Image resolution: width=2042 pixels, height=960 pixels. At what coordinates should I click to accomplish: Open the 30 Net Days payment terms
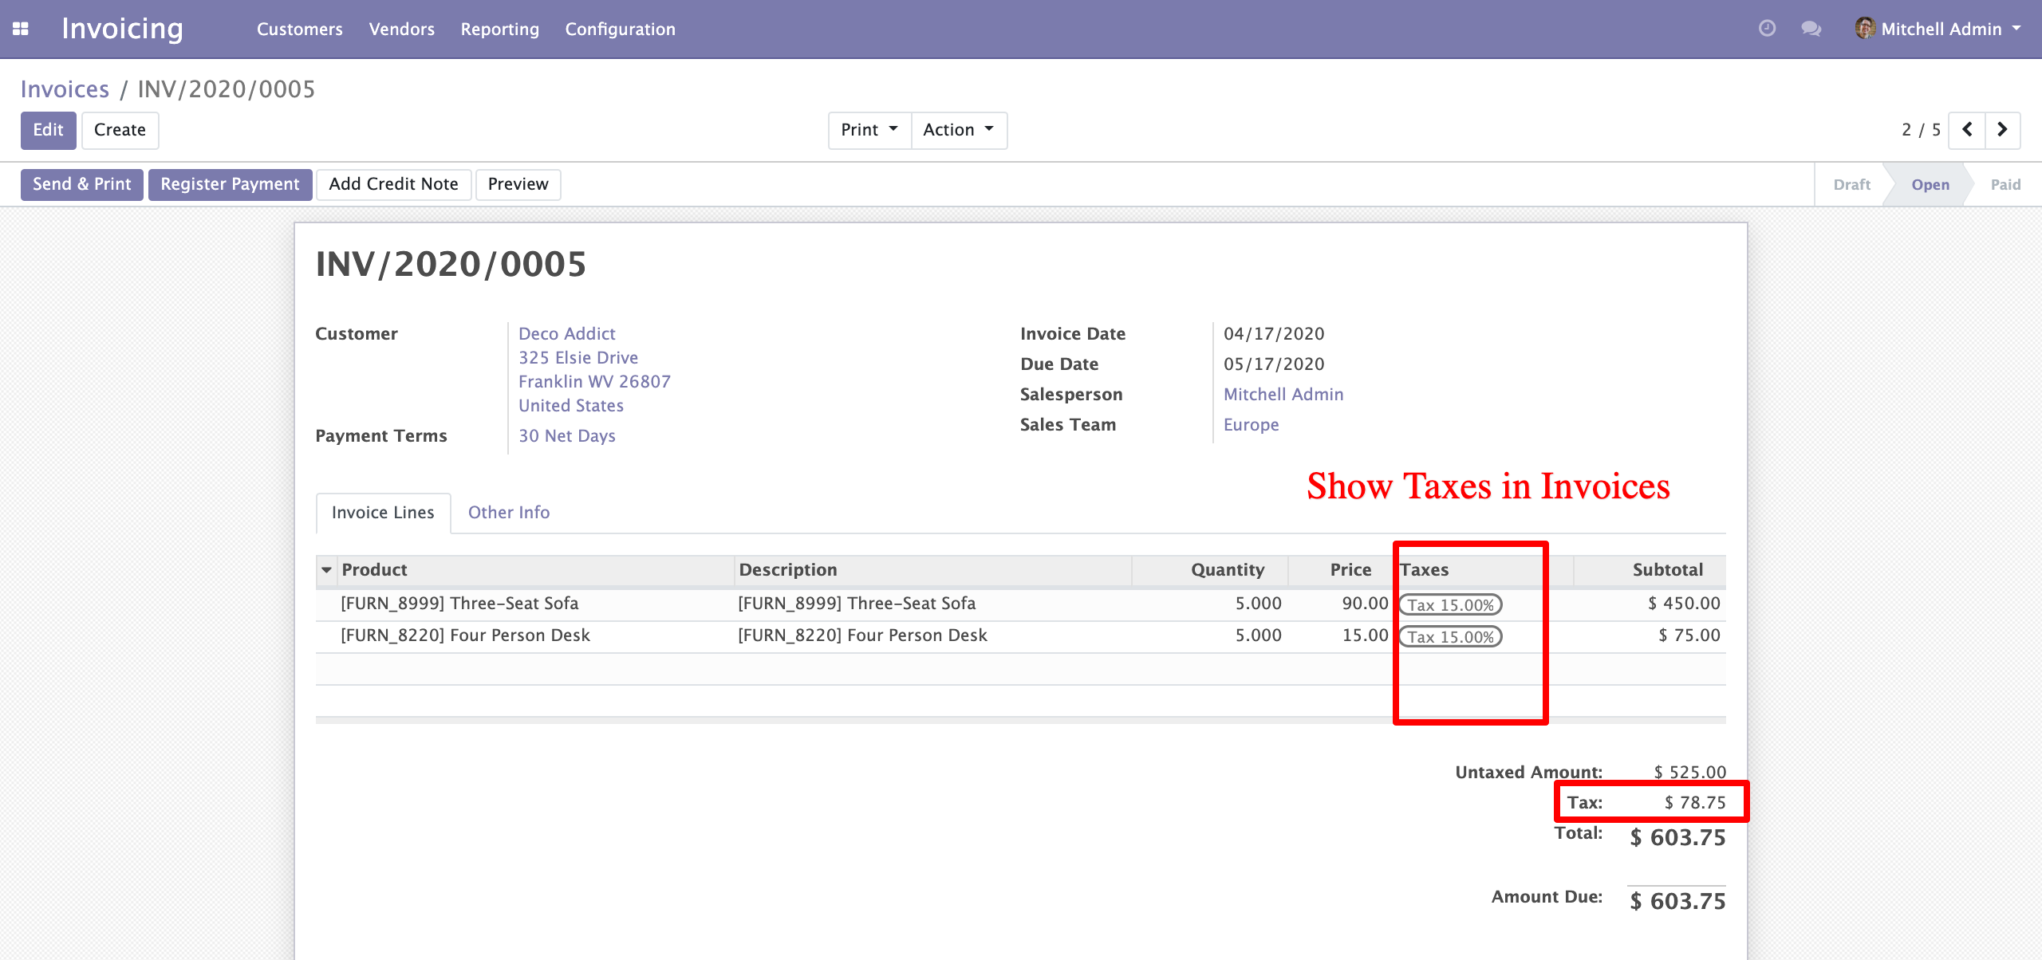567,436
